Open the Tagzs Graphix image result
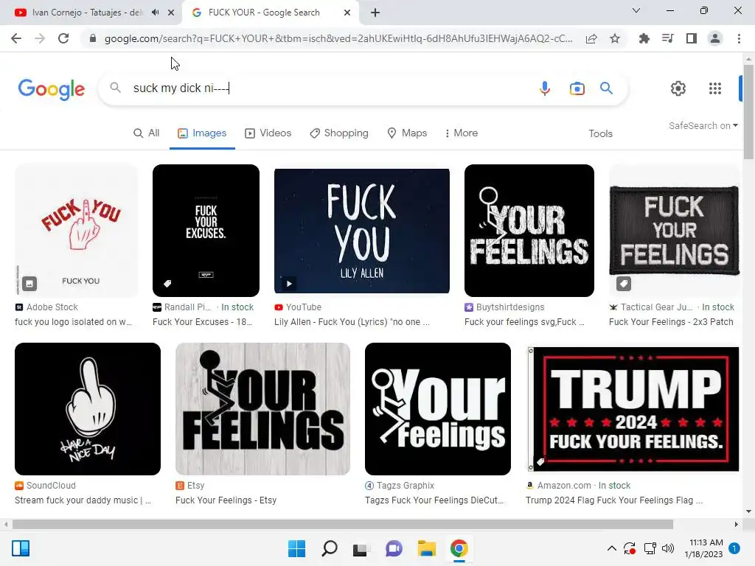 [x=438, y=409]
